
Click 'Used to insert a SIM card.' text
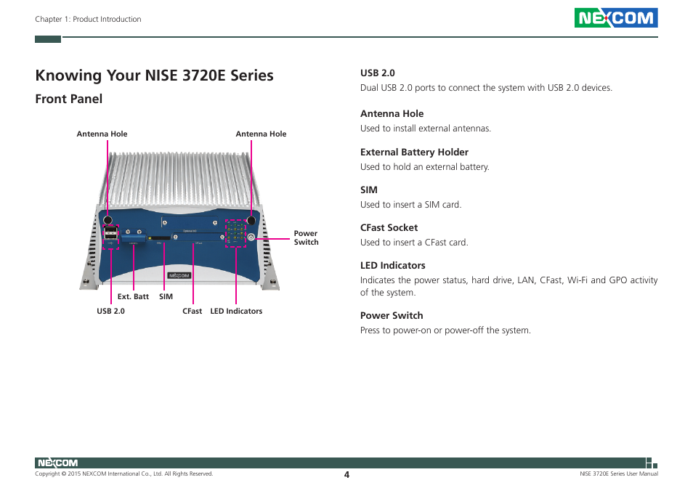coord(410,205)
